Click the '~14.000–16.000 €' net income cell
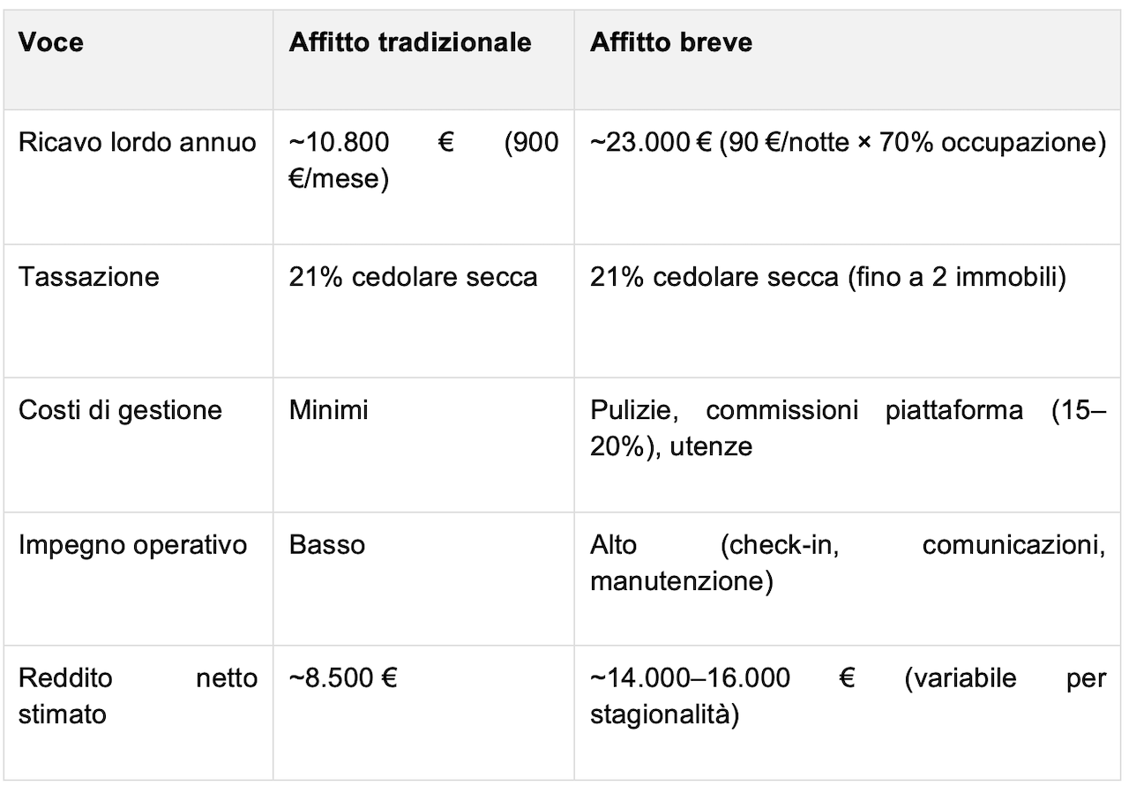Image resolution: width=1129 pixels, height=793 pixels. pos(849,712)
